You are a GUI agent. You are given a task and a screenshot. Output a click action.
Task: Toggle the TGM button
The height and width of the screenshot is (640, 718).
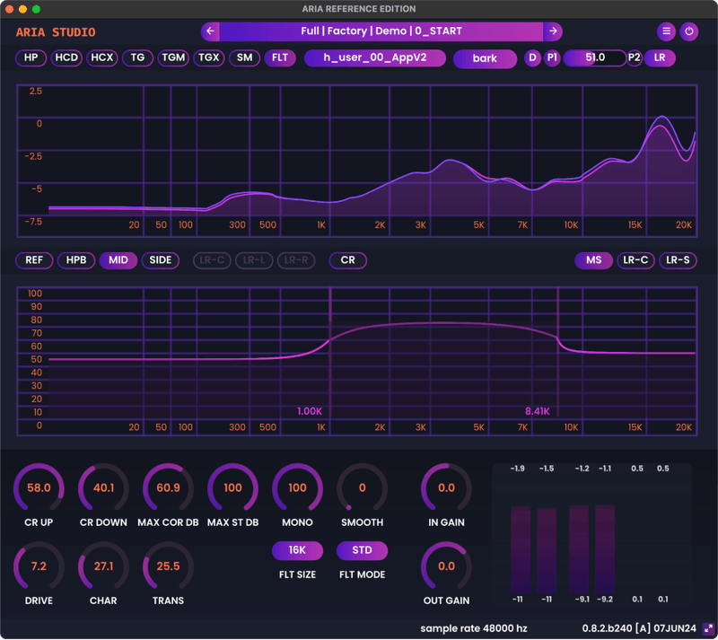173,57
